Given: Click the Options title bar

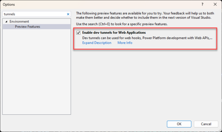Looking at the screenshot, I should (99, 4).
